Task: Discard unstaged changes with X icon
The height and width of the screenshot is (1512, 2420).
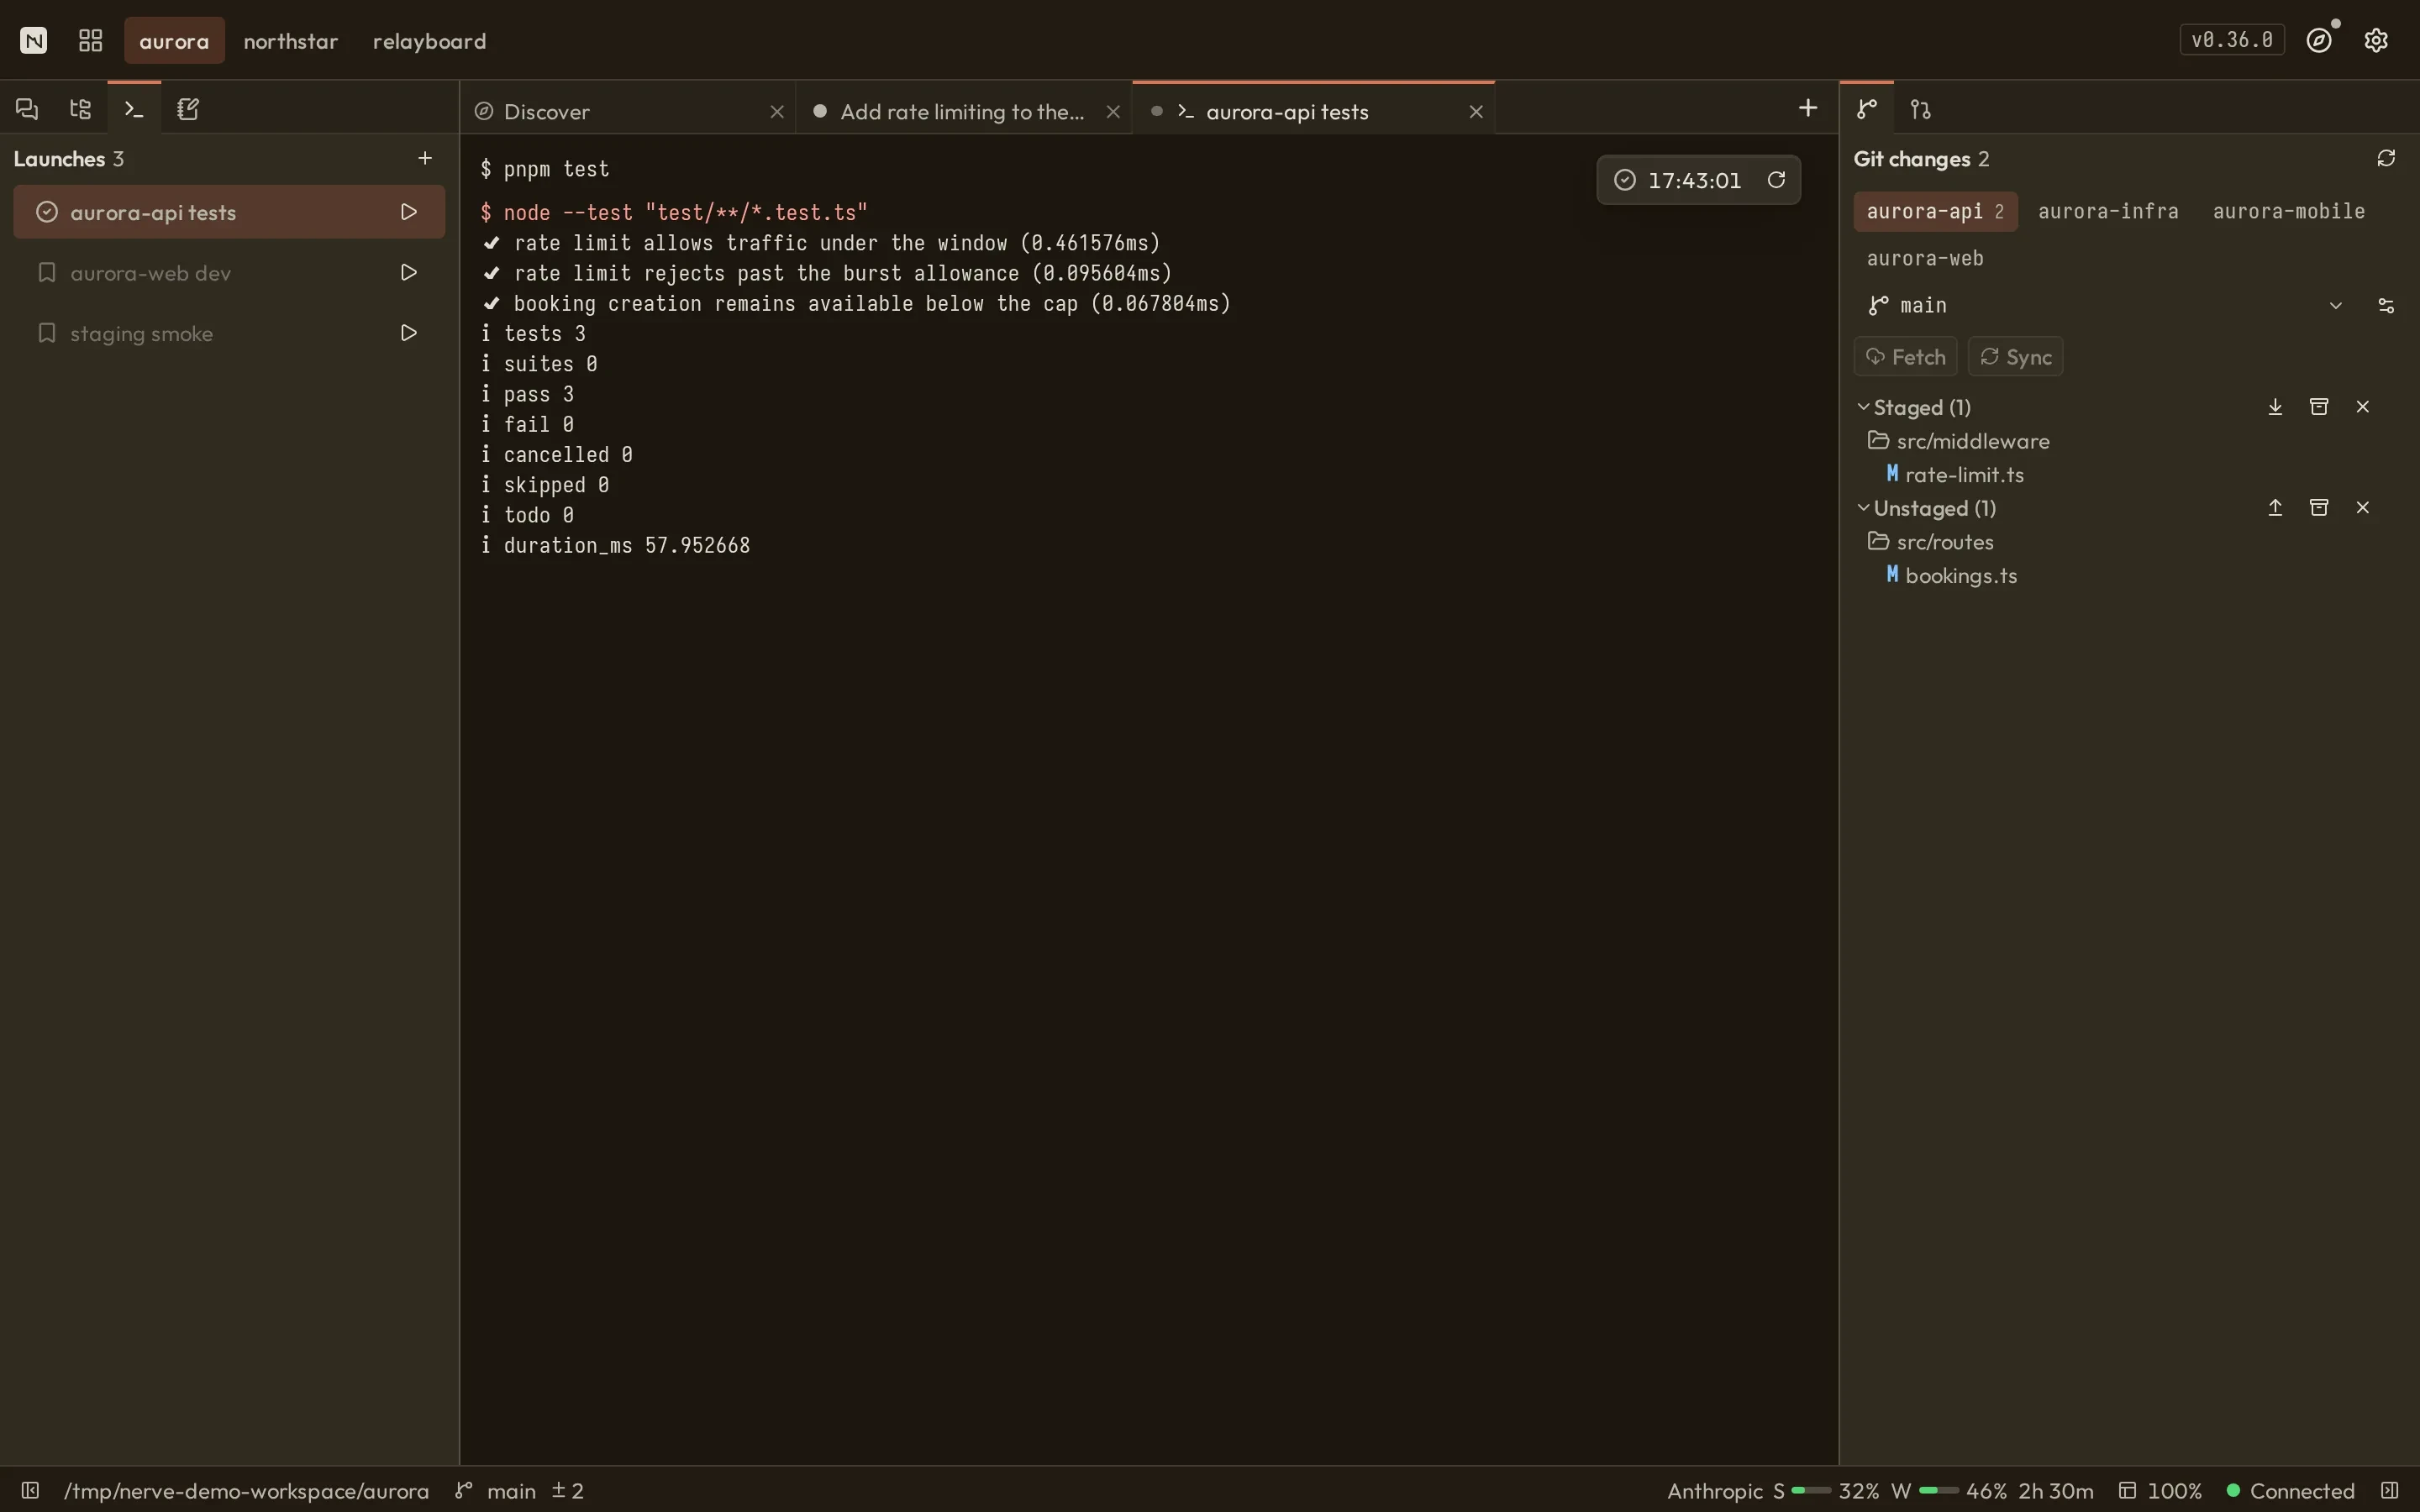Action: (x=2363, y=508)
